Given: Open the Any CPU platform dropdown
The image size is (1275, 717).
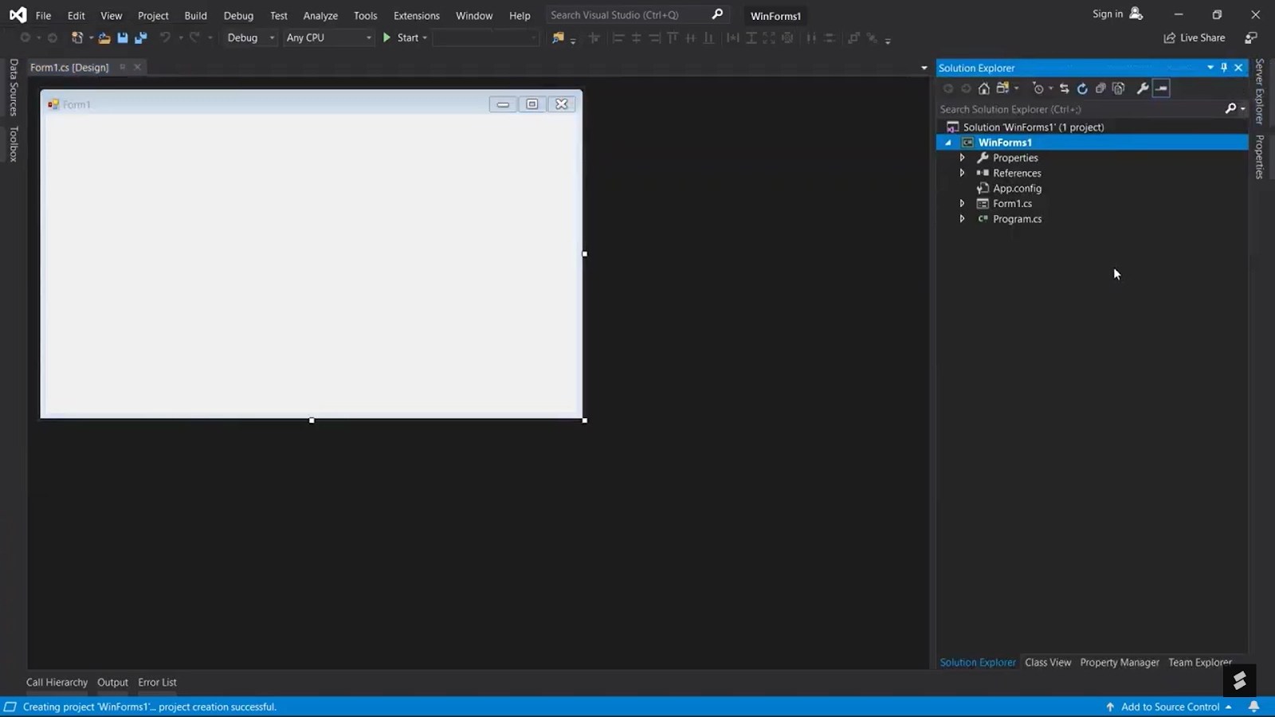Looking at the screenshot, I should pos(368,37).
